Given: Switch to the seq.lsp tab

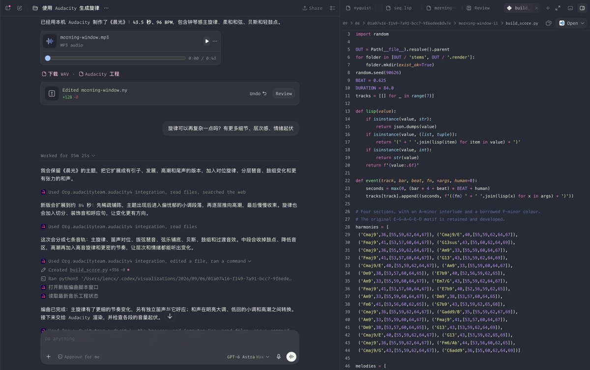Looking at the screenshot, I should [x=399, y=8].
